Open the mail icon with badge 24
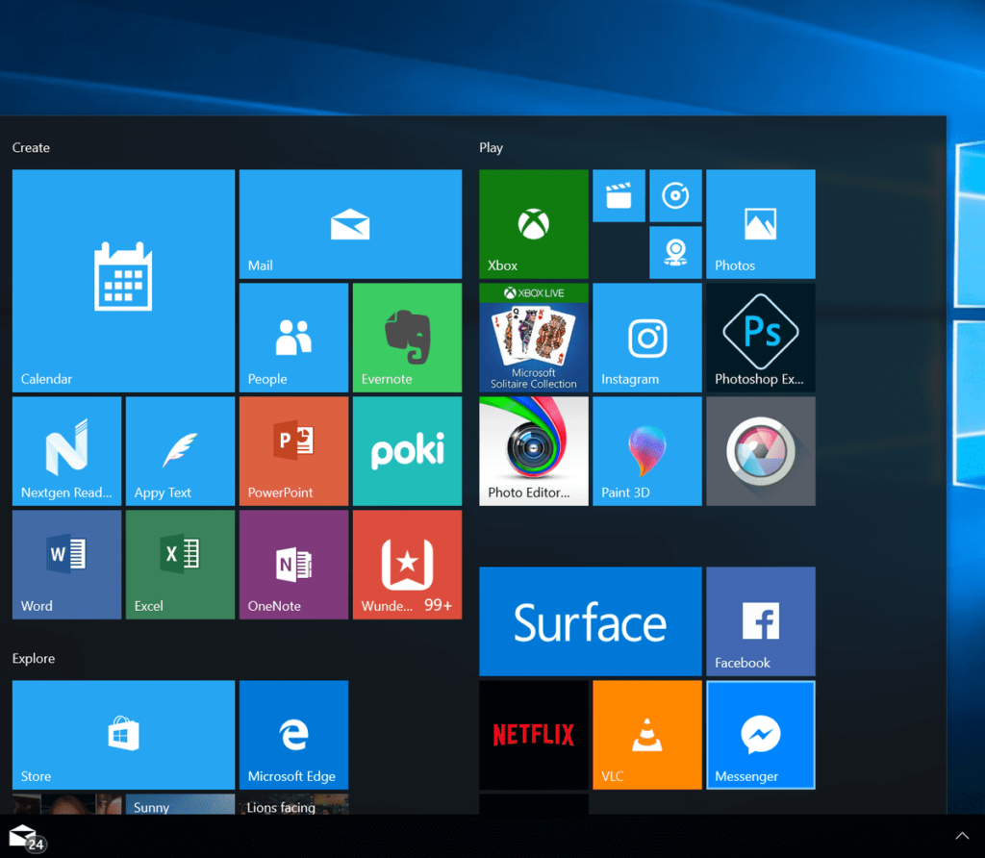Screen dimensions: 985x858 click(26, 839)
